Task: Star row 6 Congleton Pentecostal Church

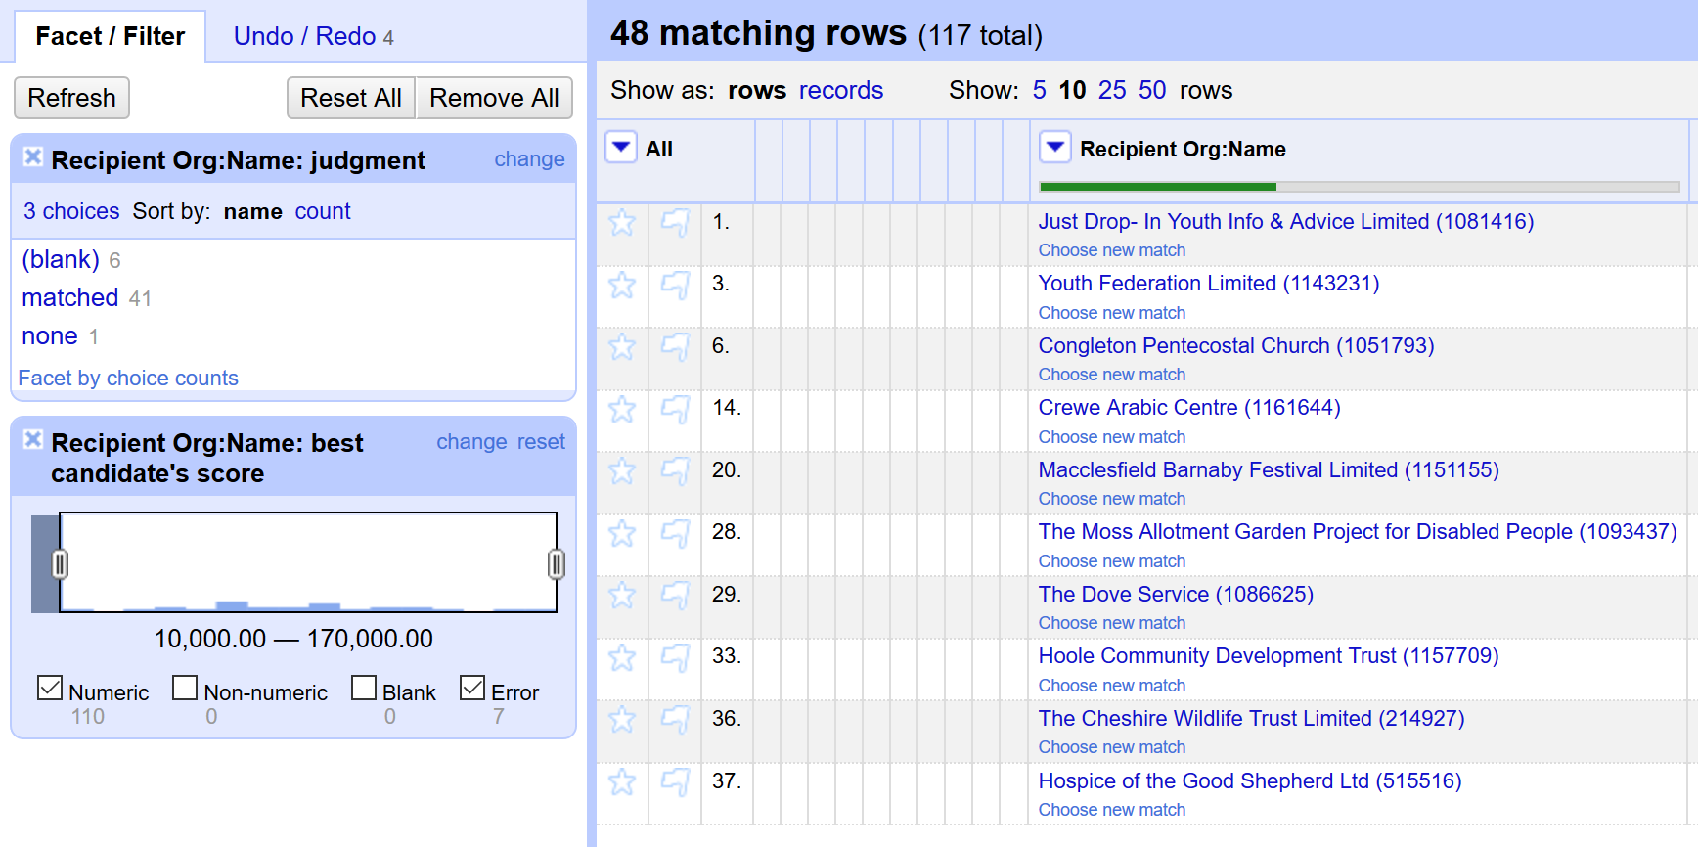Action: (622, 347)
